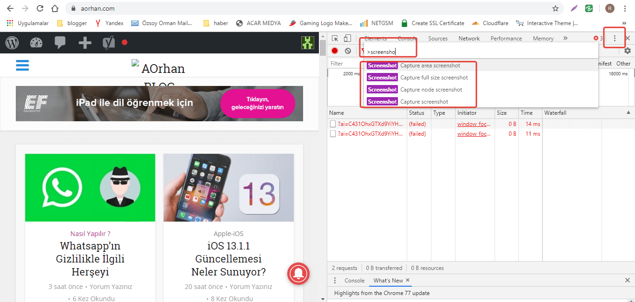Click the Yoast SEO icon in admin bar

[109, 43]
